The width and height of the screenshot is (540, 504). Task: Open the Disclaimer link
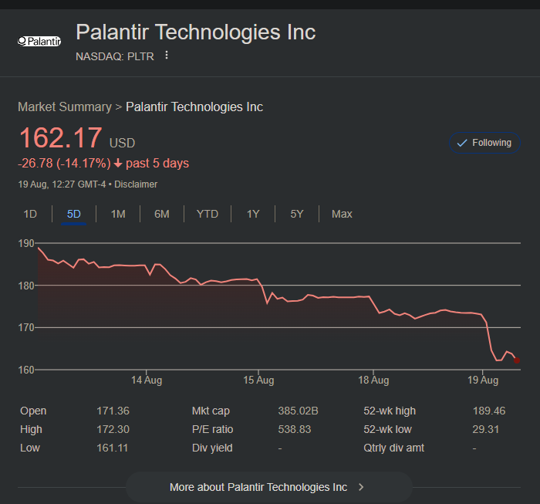click(x=136, y=184)
